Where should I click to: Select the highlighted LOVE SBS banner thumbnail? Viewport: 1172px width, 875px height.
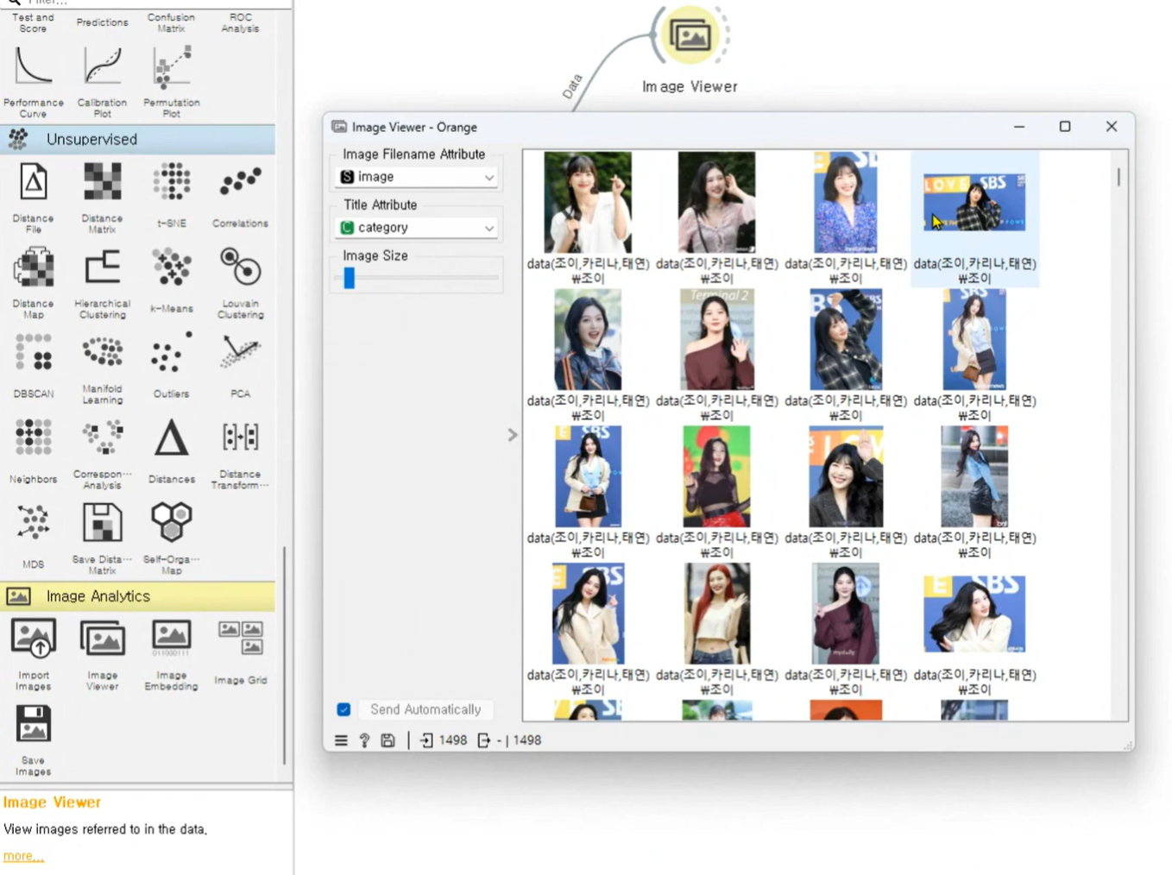(x=974, y=202)
